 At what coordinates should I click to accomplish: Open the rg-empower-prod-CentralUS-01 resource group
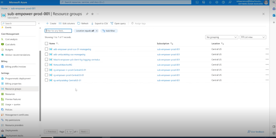tap(69, 75)
